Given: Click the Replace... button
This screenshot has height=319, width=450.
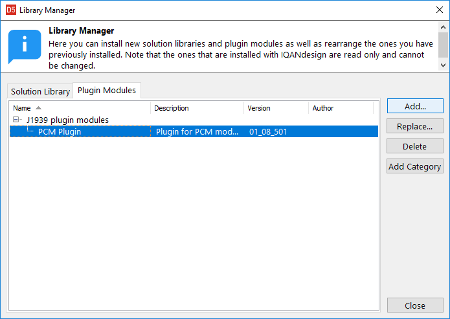Looking at the screenshot, I should [415, 126].
